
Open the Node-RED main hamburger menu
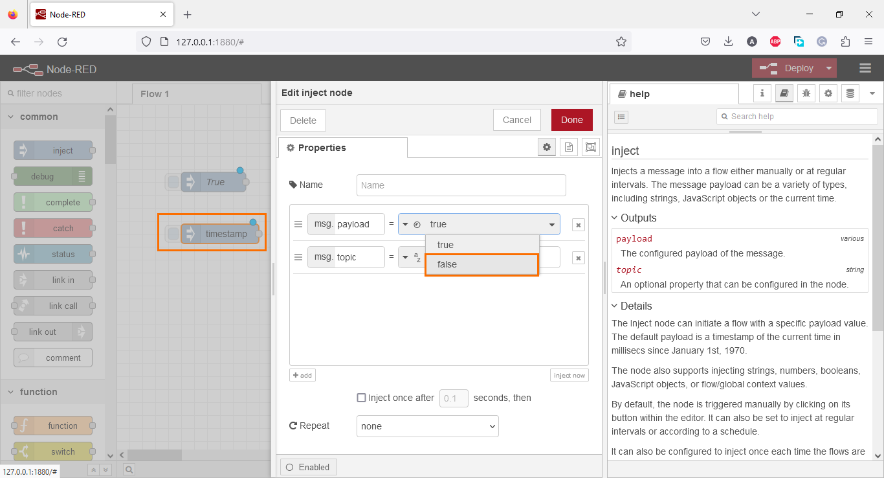tap(865, 68)
